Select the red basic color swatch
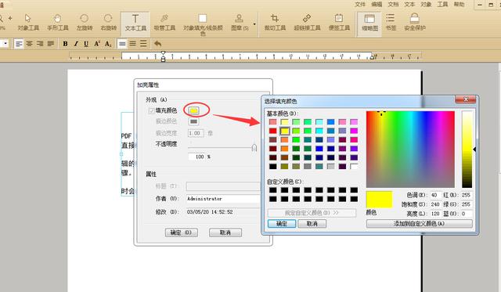The height and width of the screenshot is (292, 501). [x=273, y=131]
